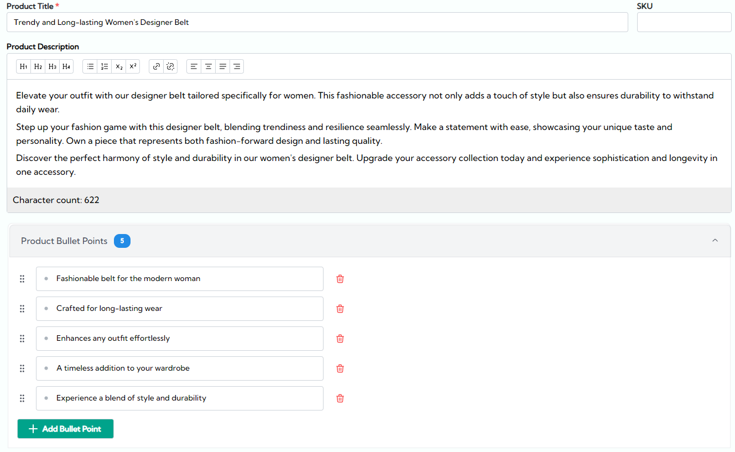Viewport: 735px width, 452px height.
Task: Remove the 'Experience a blend of style' bullet
Action: coord(340,398)
